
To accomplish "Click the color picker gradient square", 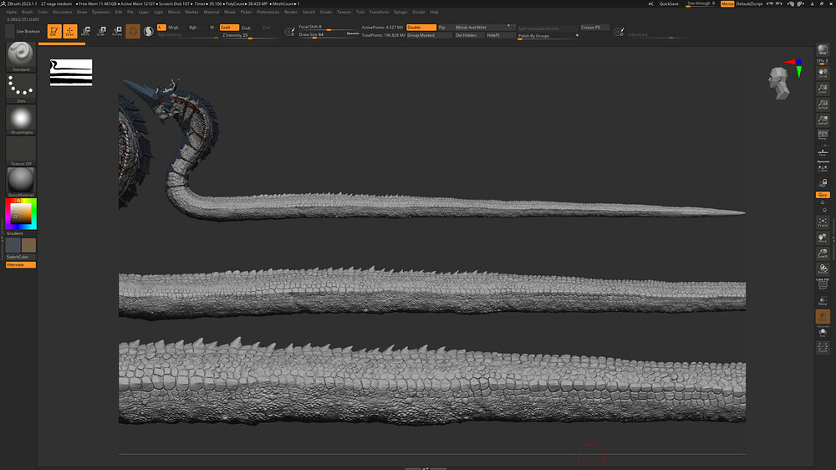I will (x=21, y=214).
